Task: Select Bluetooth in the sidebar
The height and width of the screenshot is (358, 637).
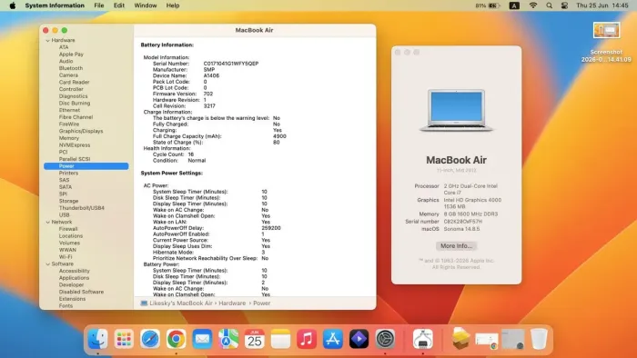Action: pos(71,68)
